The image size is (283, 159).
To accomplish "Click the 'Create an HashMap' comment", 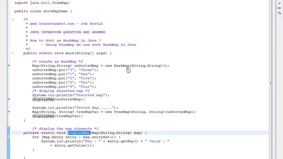I will point(57,61).
